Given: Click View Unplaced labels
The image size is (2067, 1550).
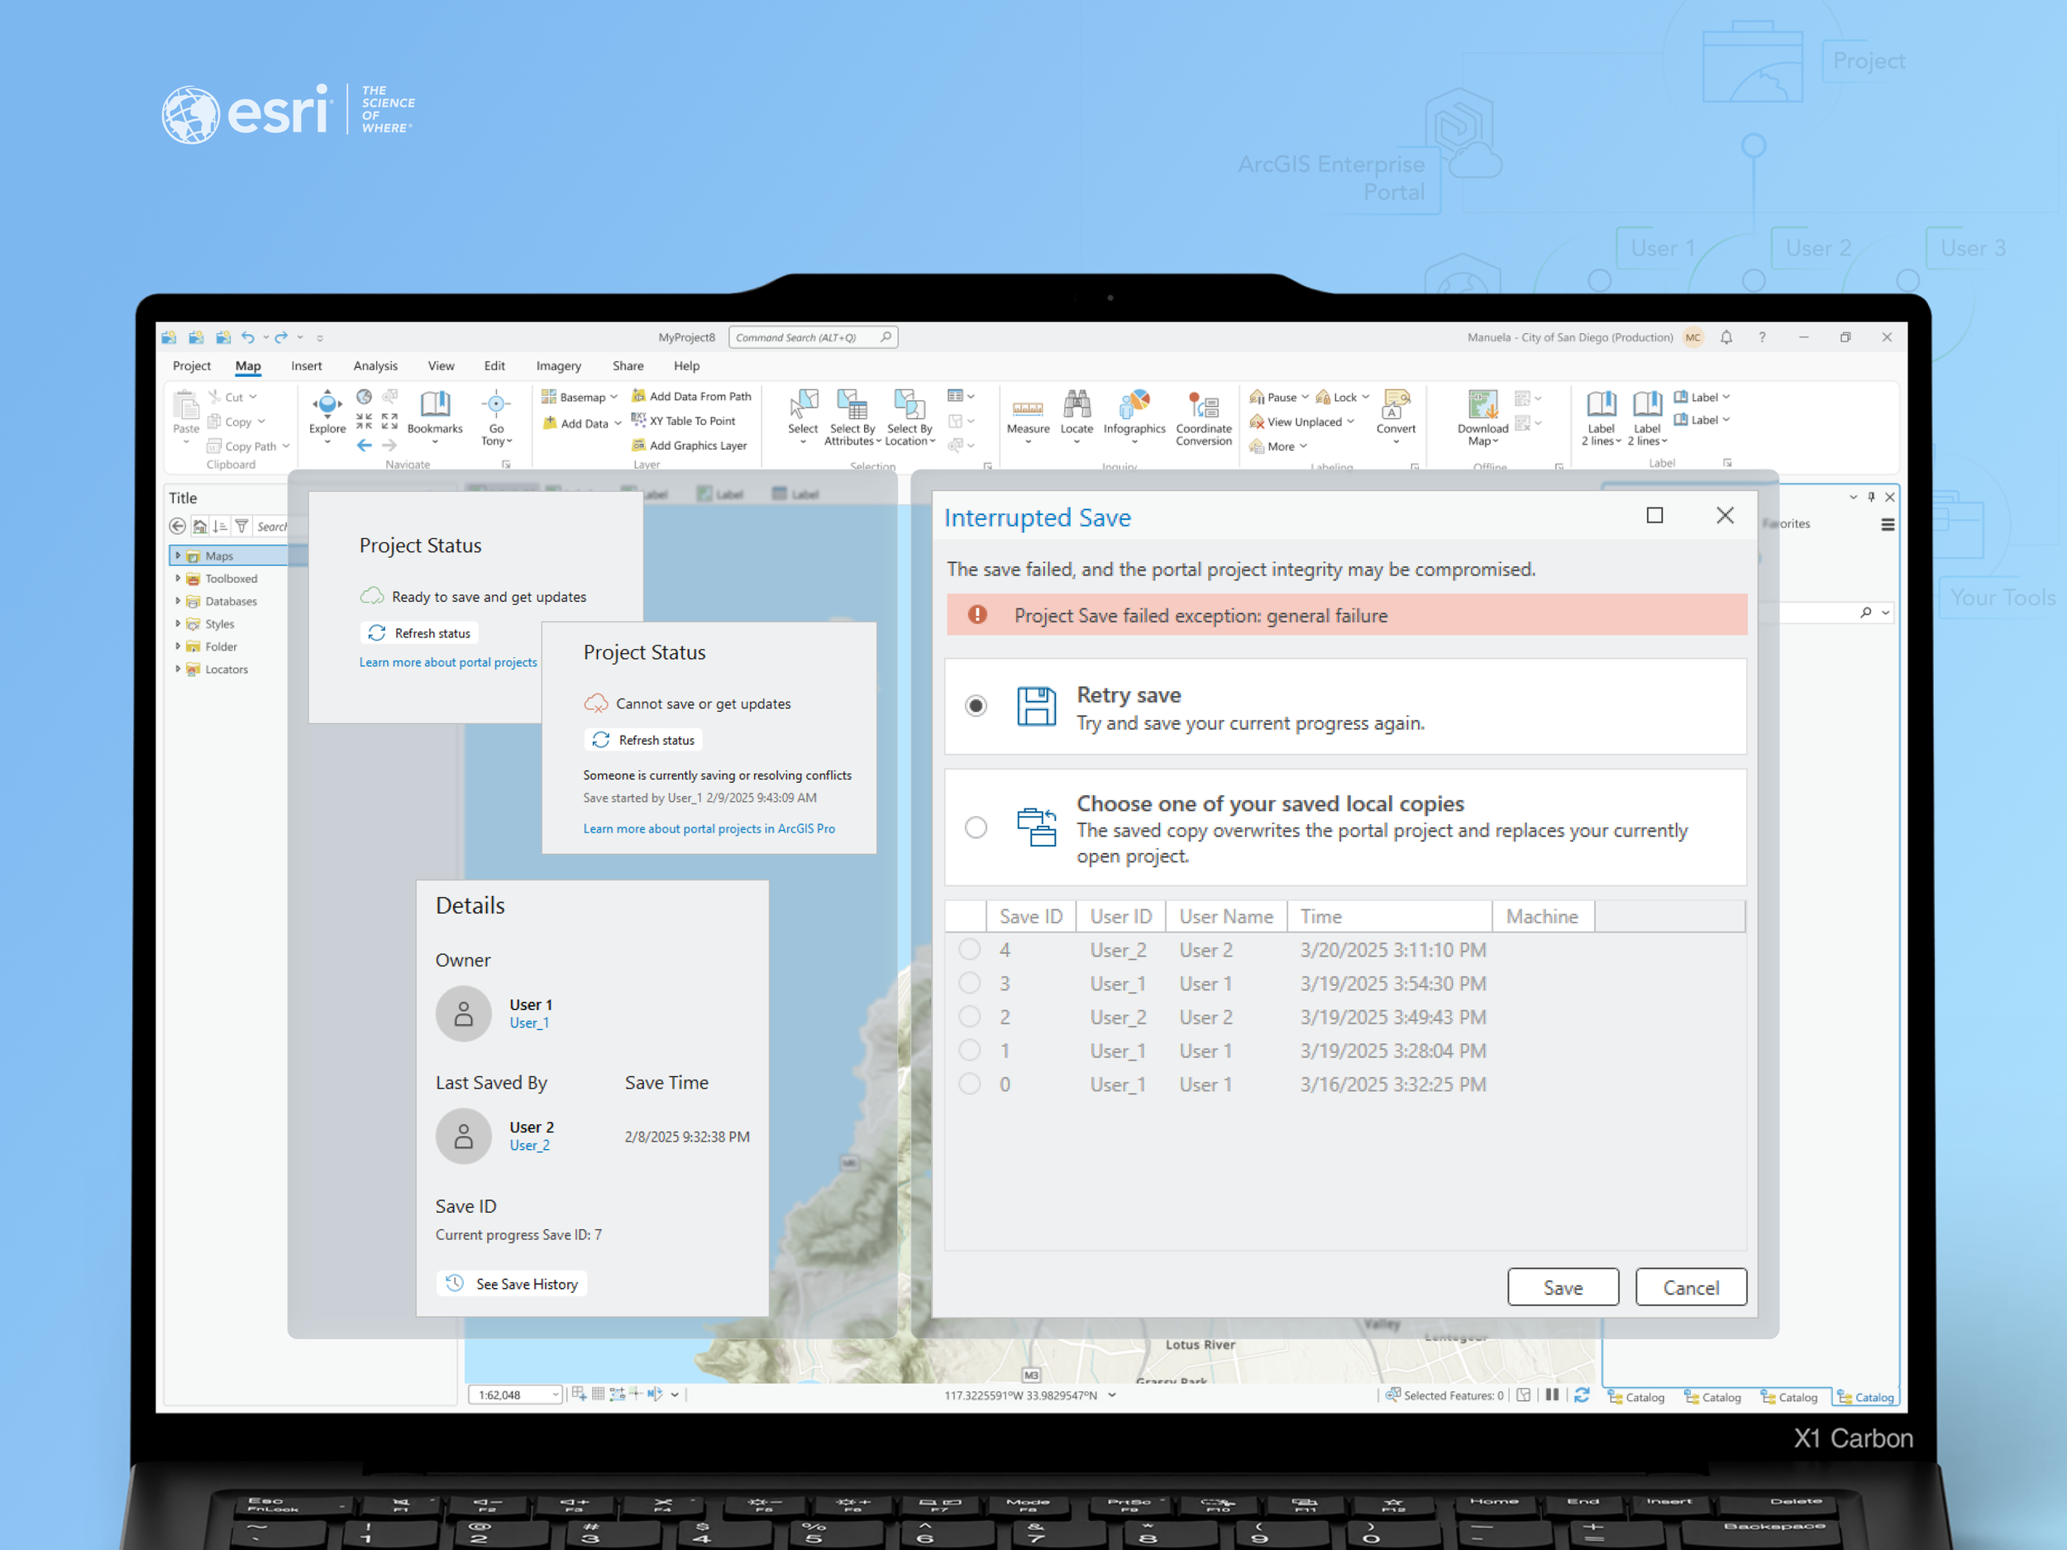Looking at the screenshot, I should [x=1301, y=422].
